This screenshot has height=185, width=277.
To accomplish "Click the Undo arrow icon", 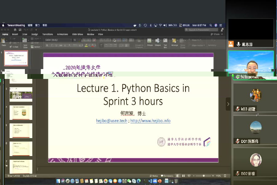I will [x=25, y=30].
